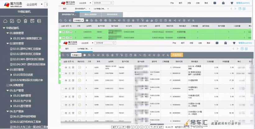Click the horizontal scrollbar below the front table

pyautogui.click(x=96, y=122)
